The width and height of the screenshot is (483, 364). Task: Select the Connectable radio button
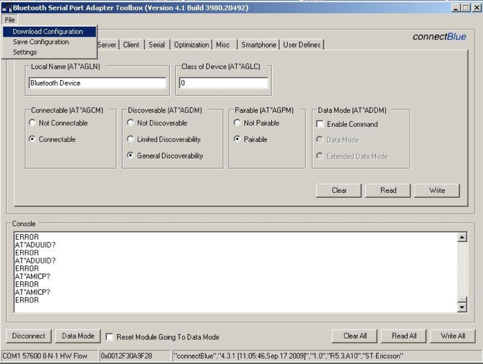point(52,139)
